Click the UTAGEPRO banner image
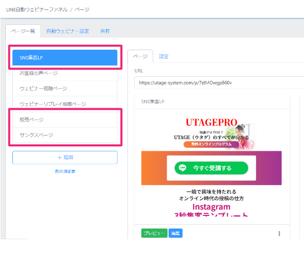The image size is (304, 259). (x=211, y=134)
